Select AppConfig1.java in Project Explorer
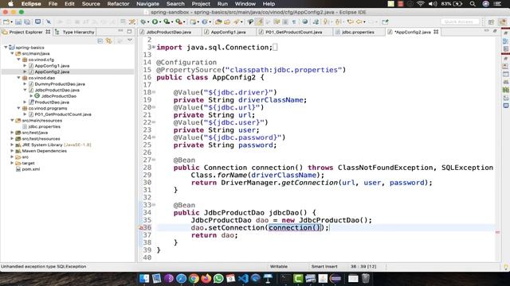The image size is (510, 286). point(52,66)
